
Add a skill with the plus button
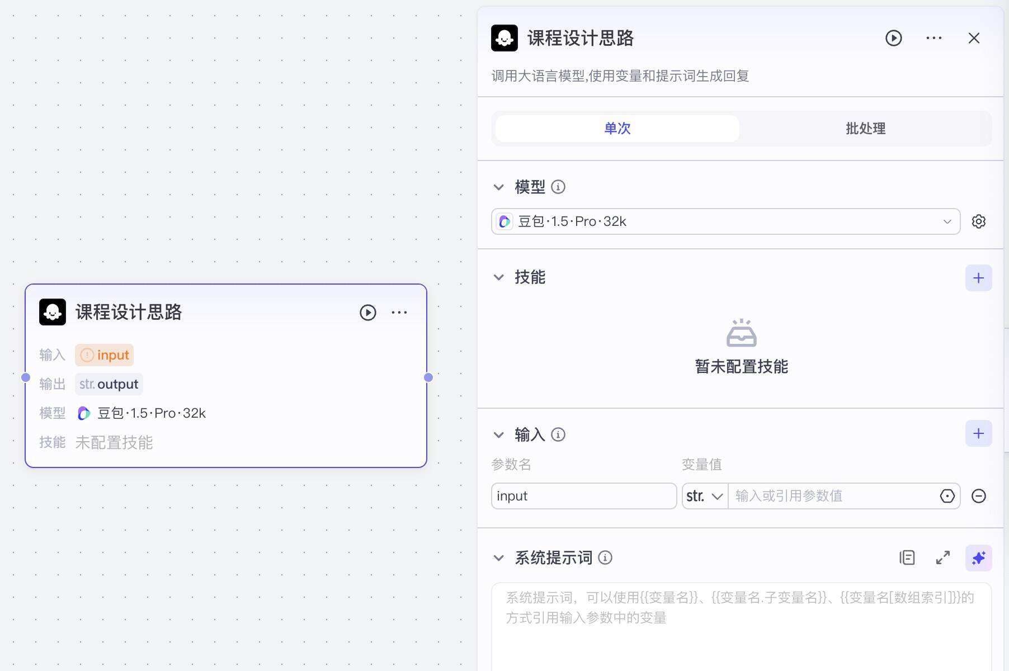point(978,277)
